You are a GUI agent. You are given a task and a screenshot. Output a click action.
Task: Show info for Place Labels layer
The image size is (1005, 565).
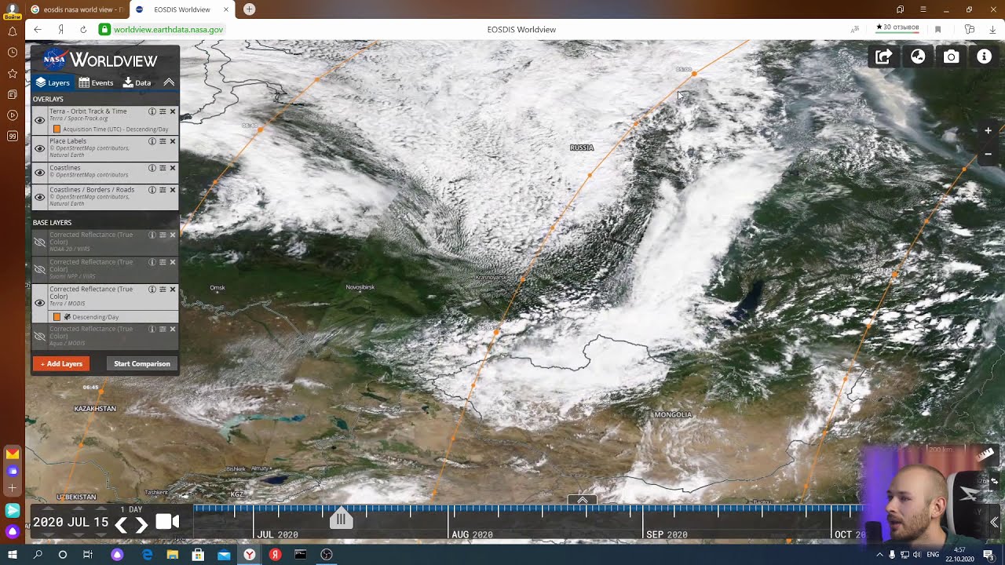click(152, 141)
